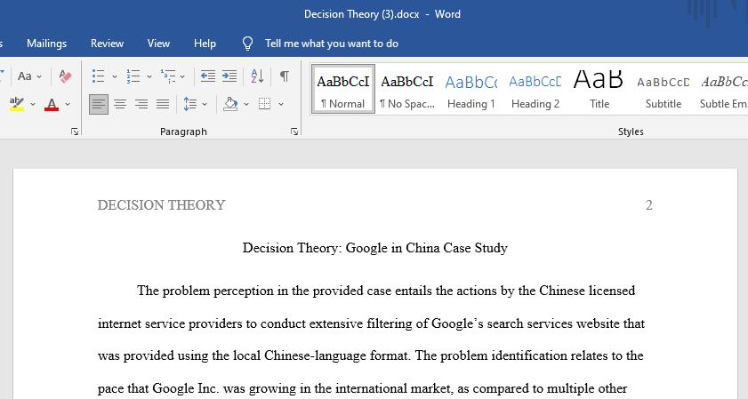748x399 pixels.
Task: Apply the No Spacing style
Action: tap(407, 89)
